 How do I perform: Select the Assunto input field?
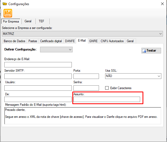pos(107,100)
